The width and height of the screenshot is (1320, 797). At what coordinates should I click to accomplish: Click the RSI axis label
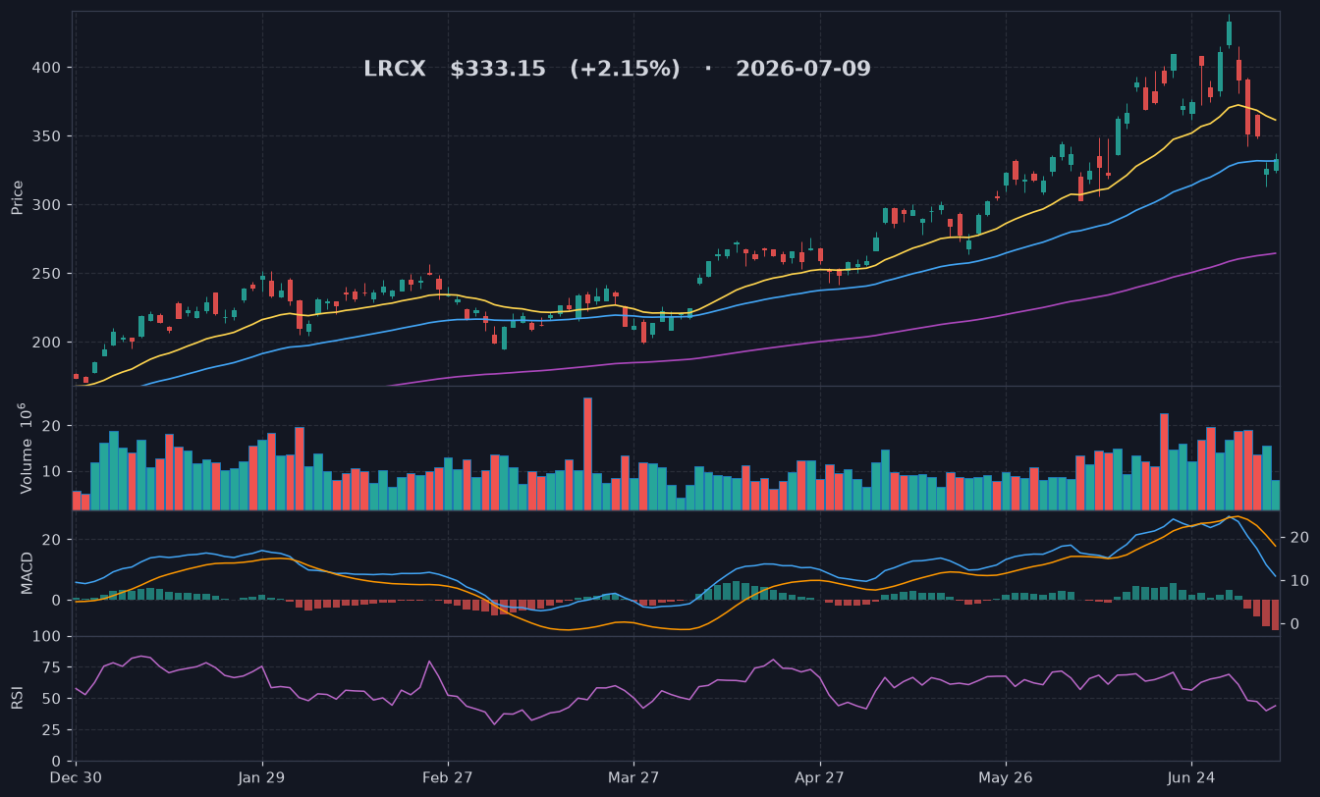18,698
